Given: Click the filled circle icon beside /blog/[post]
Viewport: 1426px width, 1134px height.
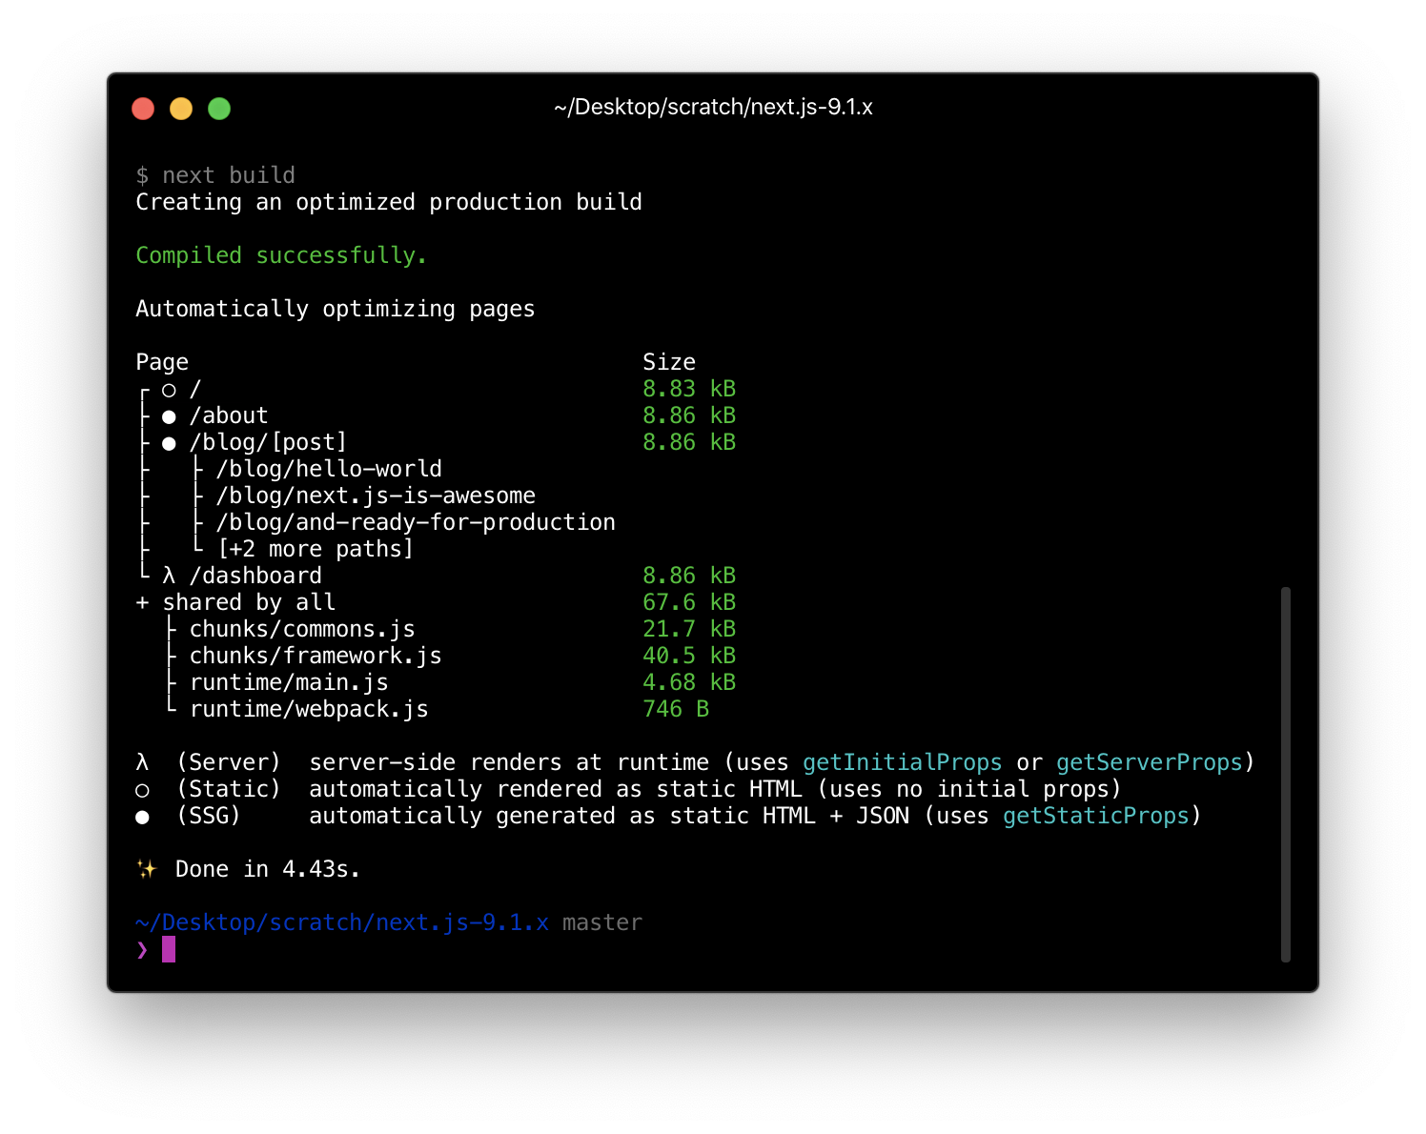Looking at the screenshot, I should click(169, 443).
